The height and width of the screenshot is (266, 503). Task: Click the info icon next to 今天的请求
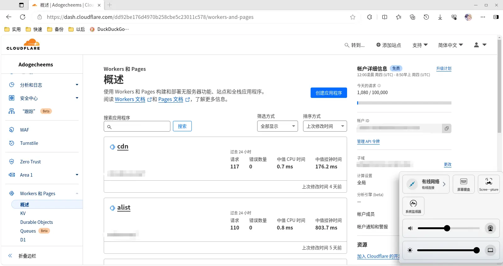(379, 86)
